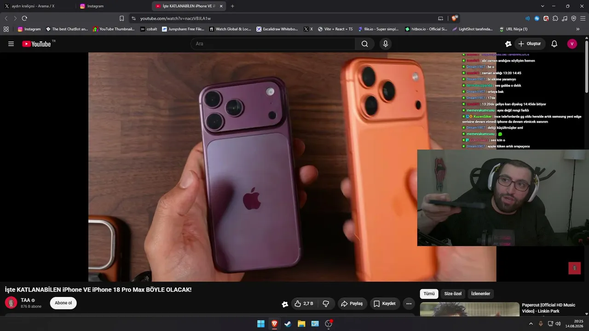Screen dimensions: 589x331
Task: Open OBS Studio from the taskbar
Action: (x=329, y=324)
